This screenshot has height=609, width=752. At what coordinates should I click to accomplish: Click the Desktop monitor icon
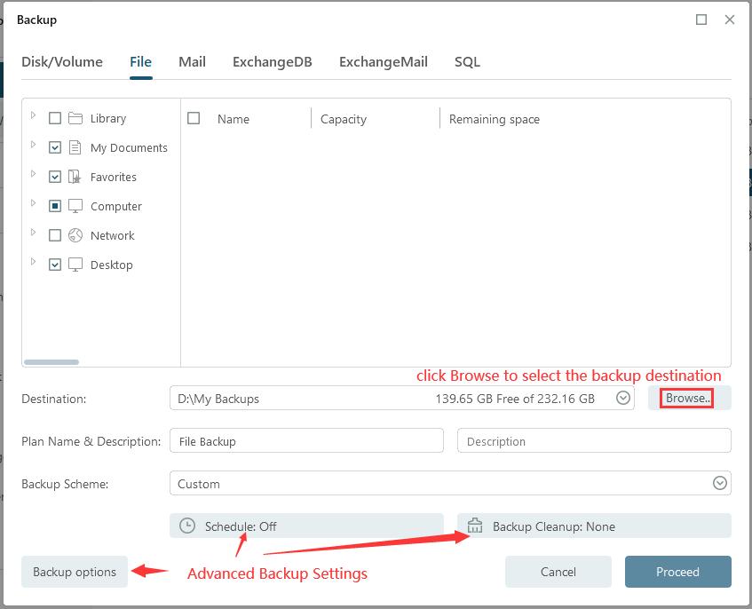tap(75, 265)
